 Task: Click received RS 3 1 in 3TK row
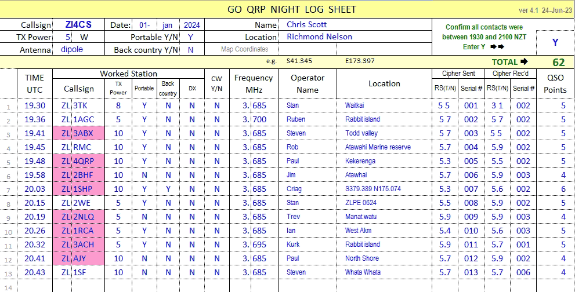point(497,105)
